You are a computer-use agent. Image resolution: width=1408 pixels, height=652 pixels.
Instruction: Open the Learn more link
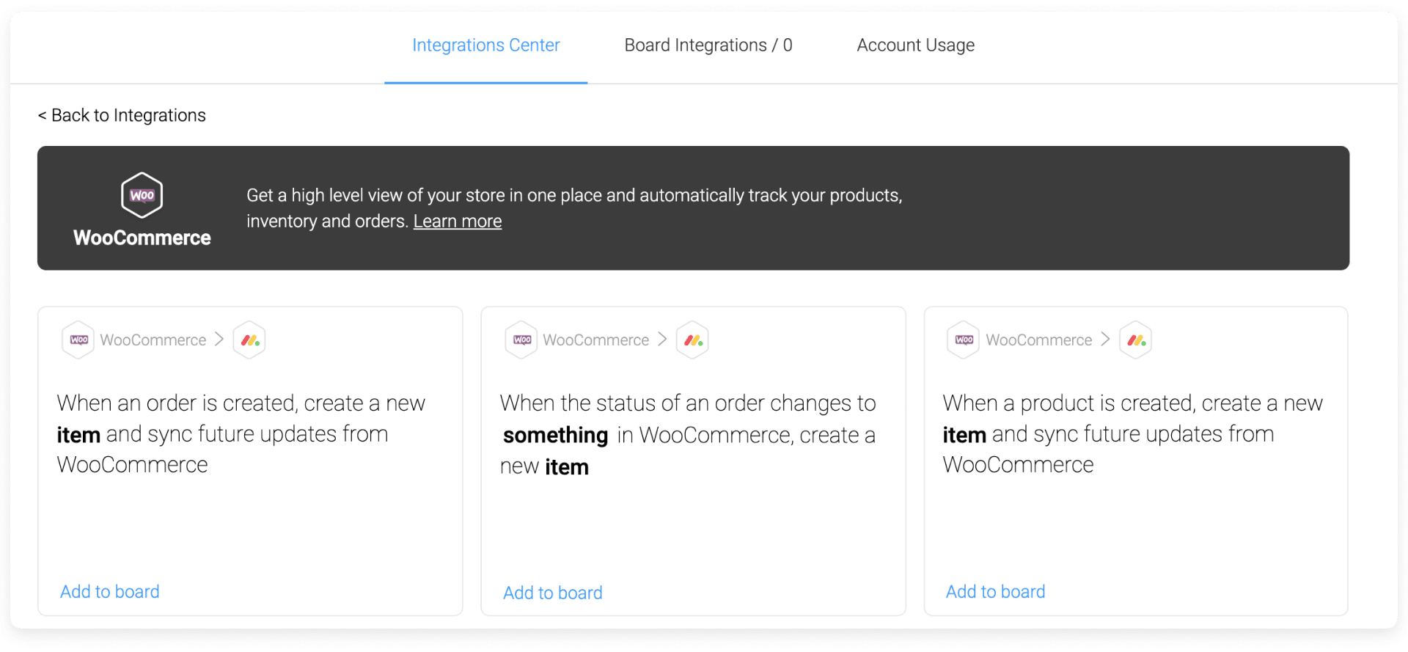tap(458, 221)
